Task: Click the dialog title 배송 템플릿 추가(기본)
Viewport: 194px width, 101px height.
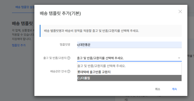Action: pyautogui.click(x=60, y=13)
